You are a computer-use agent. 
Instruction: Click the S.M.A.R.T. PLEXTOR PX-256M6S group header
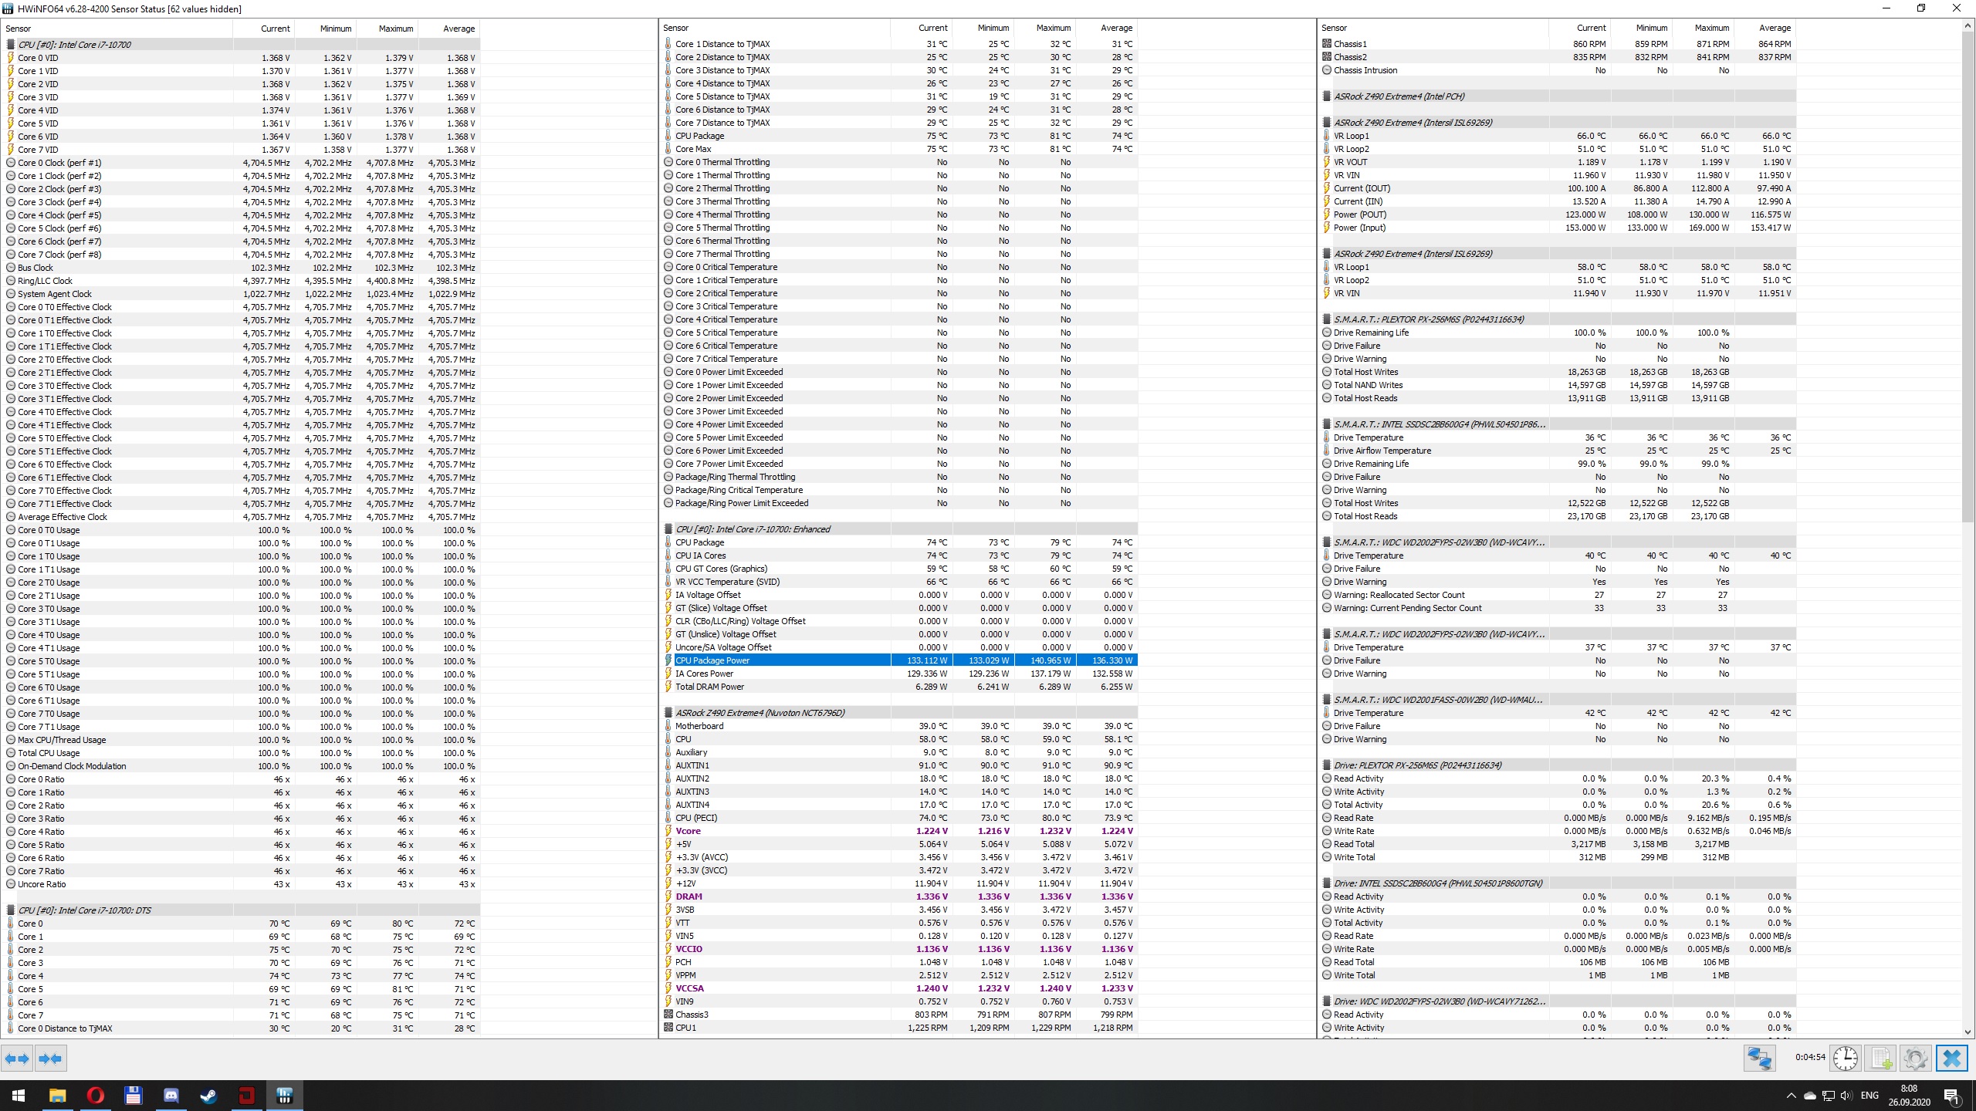(1428, 319)
